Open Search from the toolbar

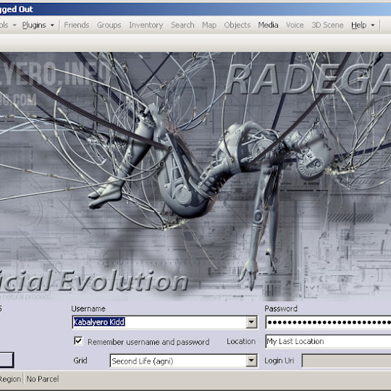point(182,25)
